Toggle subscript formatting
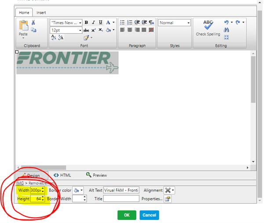The image size is (264, 223). click(101, 30)
